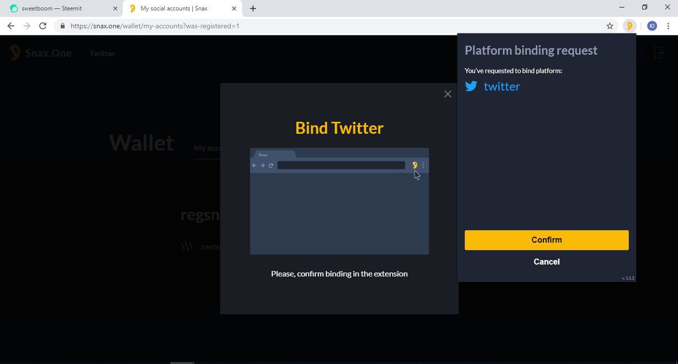Open the Twitter link in page header
Image resolution: width=678 pixels, height=364 pixels.
coord(102,54)
